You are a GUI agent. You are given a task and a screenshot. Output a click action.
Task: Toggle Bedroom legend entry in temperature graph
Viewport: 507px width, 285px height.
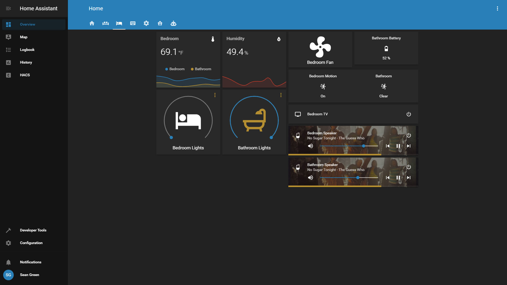(175, 69)
